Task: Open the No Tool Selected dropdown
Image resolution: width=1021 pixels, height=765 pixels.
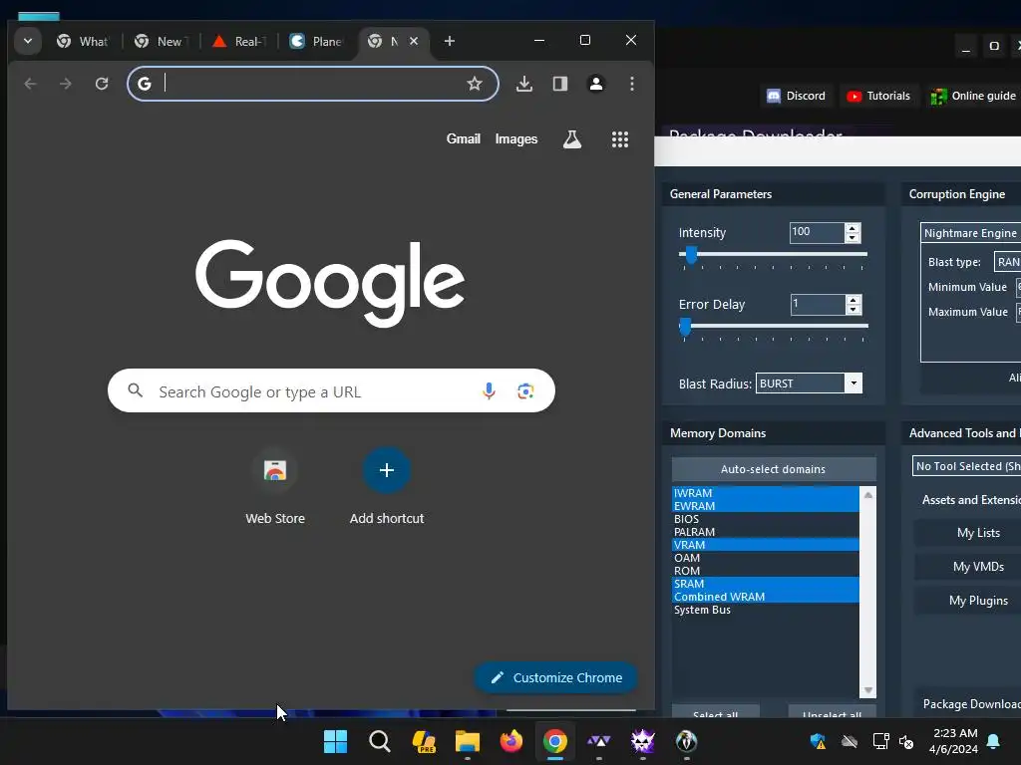Action: [x=966, y=466]
